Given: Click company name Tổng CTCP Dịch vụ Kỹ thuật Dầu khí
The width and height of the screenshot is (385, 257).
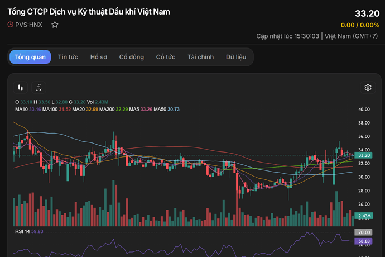Looking at the screenshot, I should click(89, 12).
